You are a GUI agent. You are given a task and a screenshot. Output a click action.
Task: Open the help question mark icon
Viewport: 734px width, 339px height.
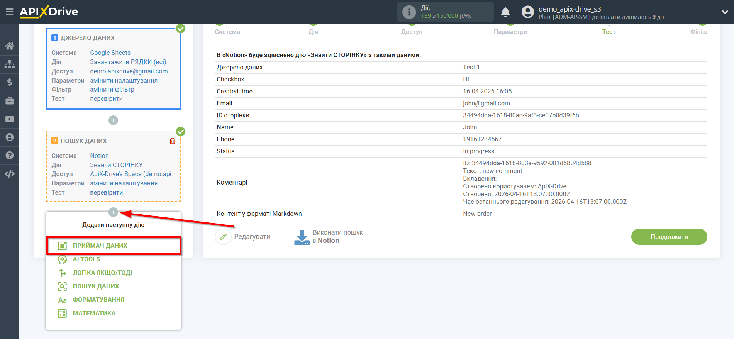tap(10, 155)
